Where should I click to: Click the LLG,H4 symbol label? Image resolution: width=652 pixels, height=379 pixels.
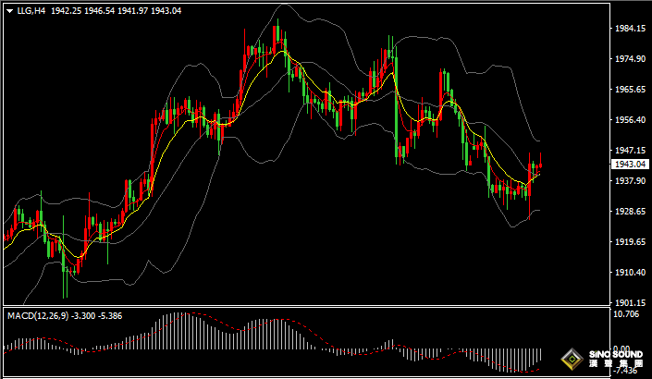[x=31, y=11]
